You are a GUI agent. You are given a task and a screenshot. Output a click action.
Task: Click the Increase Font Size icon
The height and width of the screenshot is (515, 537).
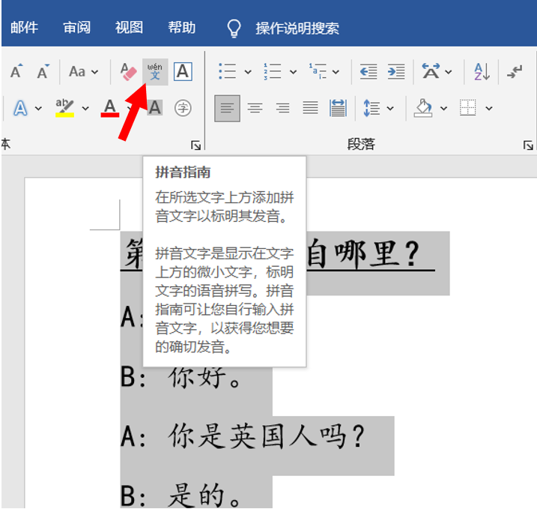coord(16,72)
